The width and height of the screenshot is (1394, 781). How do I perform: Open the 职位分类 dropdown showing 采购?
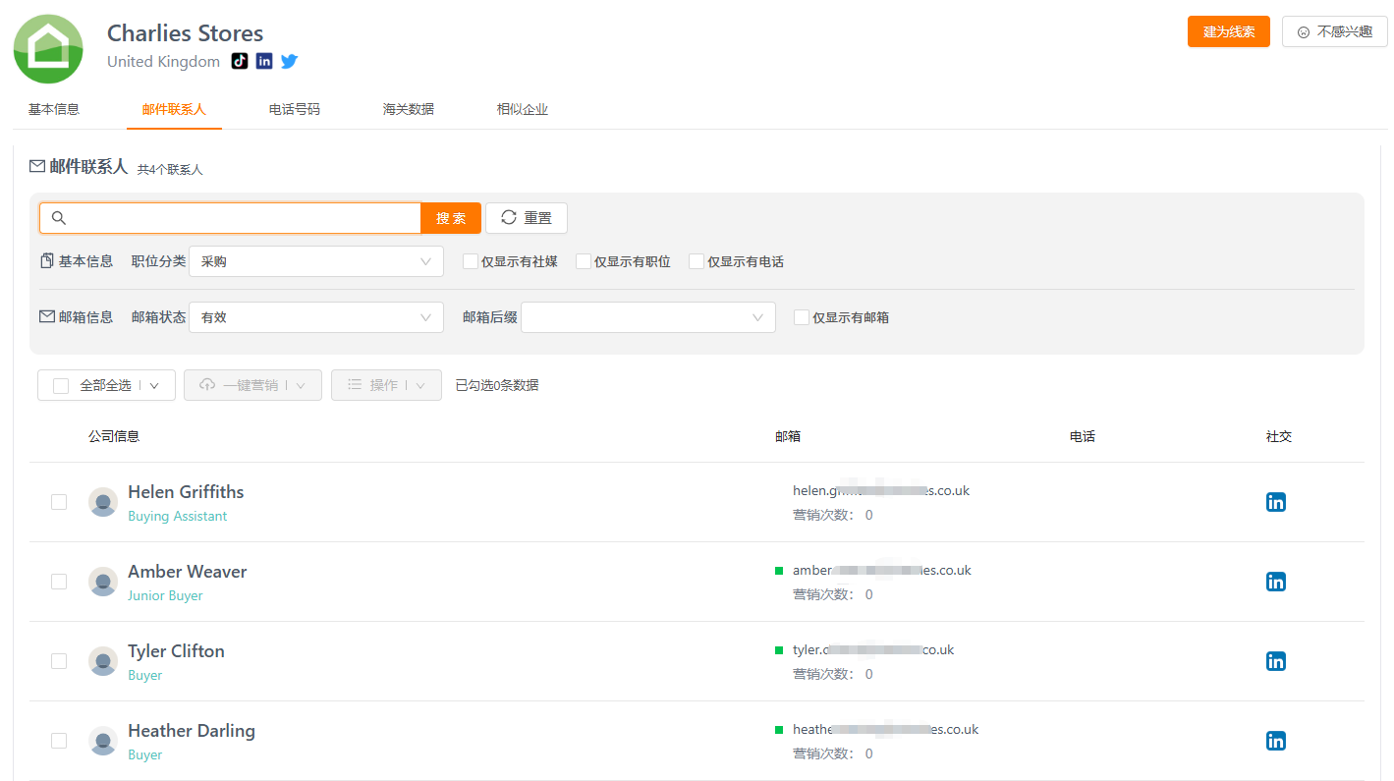316,261
